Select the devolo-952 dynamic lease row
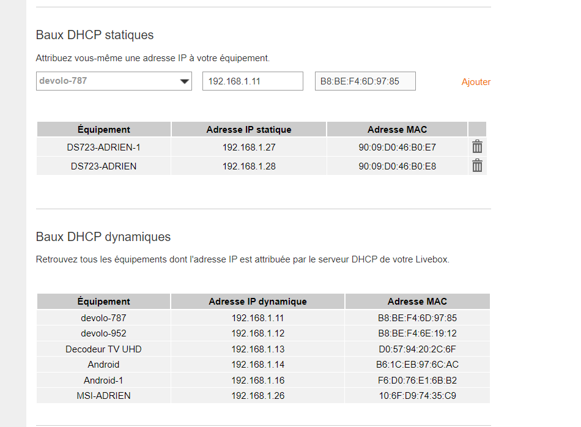This screenshot has height=427, width=581. tap(104, 333)
